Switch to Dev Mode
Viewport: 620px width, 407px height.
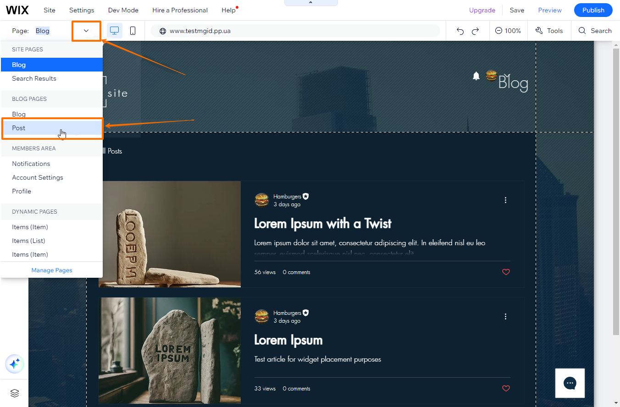tap(123, 10)
